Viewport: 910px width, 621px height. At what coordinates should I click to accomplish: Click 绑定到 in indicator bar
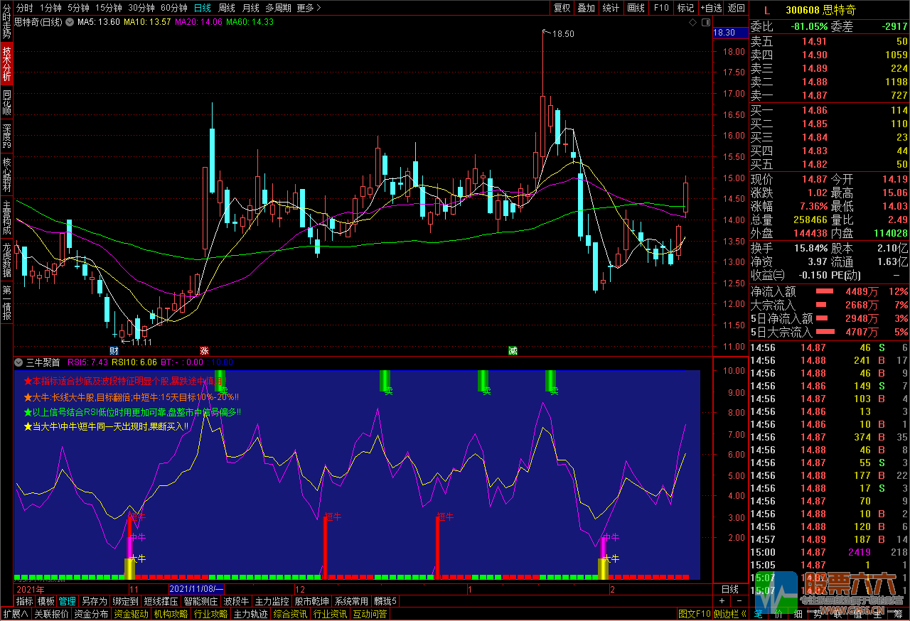(125, 601)
